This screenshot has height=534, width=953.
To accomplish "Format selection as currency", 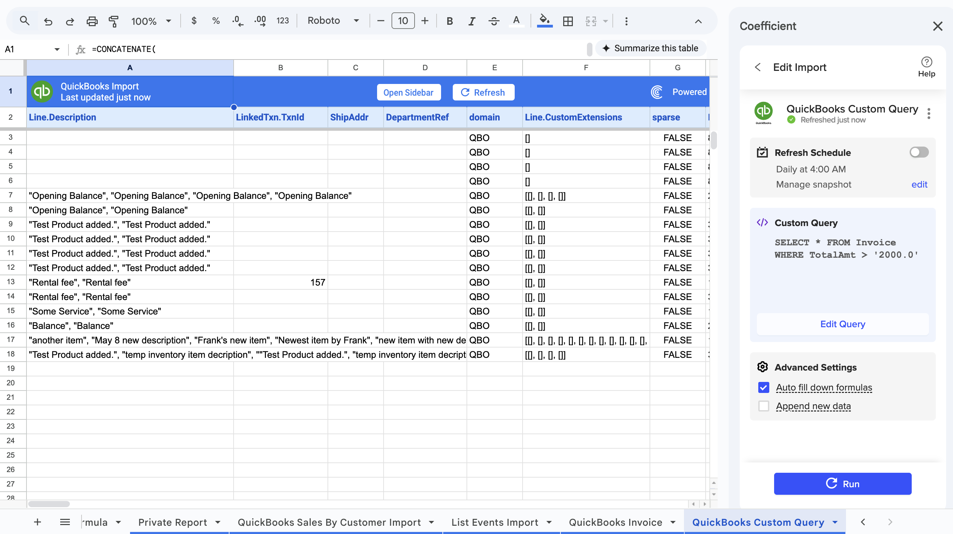I will point(193,21).
